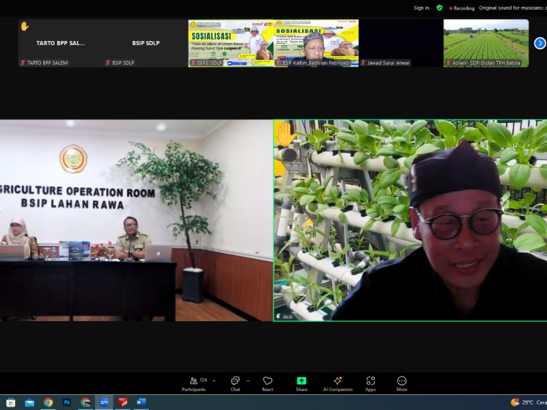
Task: Expand the arrow next to Chat
Action: [x=248, y=381]
